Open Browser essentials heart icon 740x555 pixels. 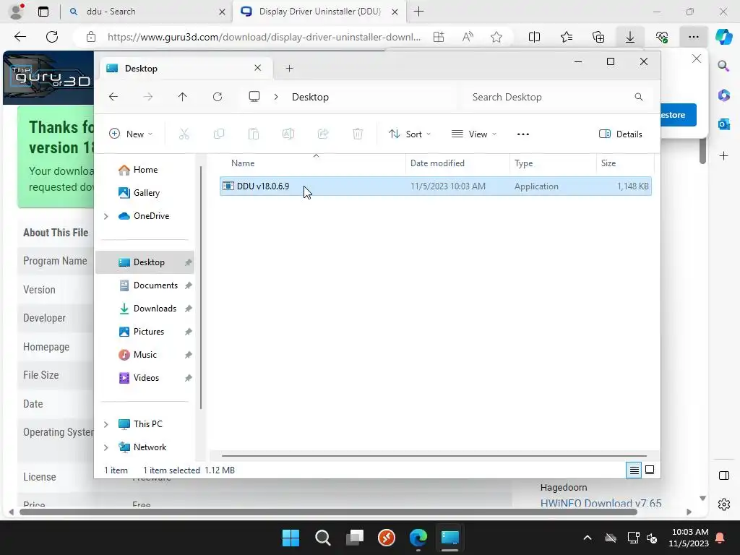tap(662, 37)
